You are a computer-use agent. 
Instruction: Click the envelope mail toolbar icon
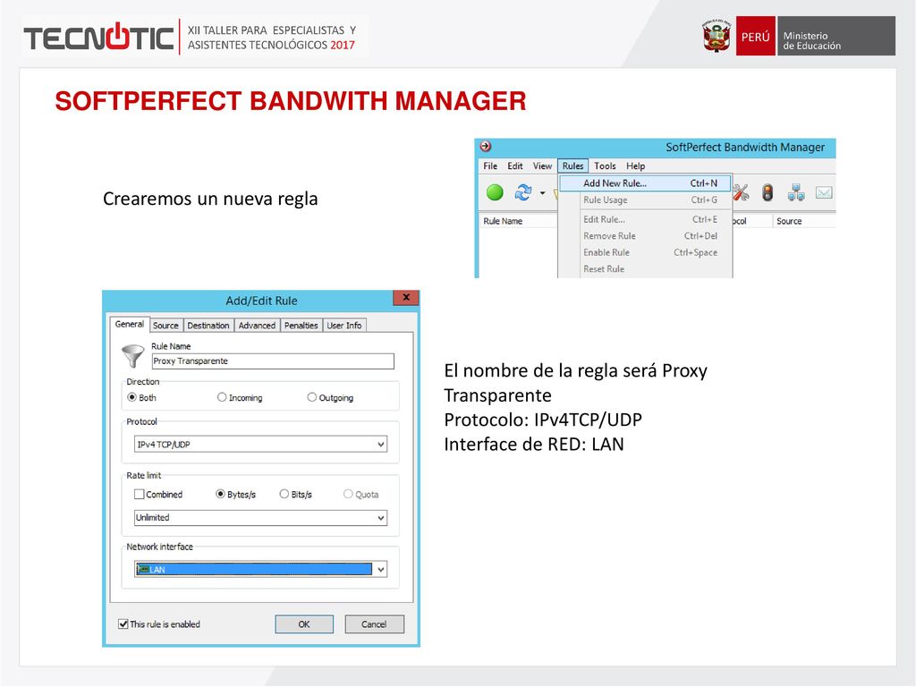[x=824, y=192]
